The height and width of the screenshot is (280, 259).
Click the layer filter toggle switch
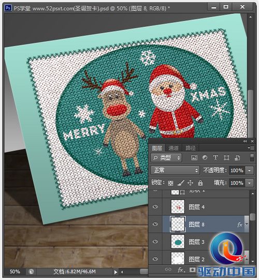tap(252, 158)
